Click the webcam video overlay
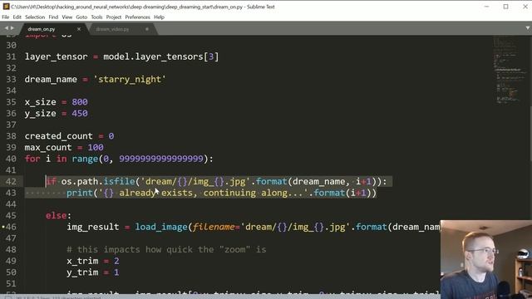This screenshot has width=532, height=299. click(486, 259)
